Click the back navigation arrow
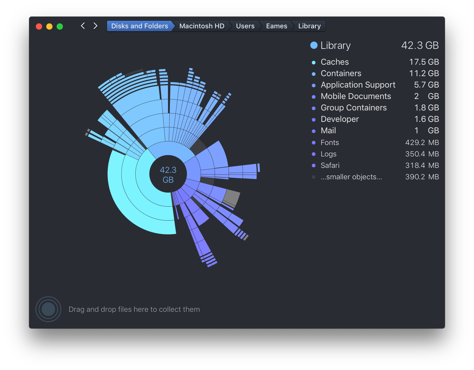 pos(83,26)
